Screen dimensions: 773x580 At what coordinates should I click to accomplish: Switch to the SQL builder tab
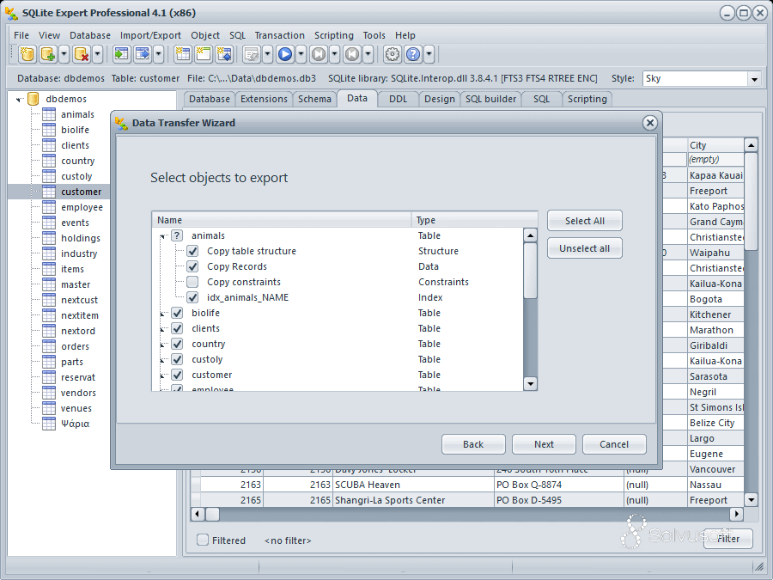click(490, 99)
